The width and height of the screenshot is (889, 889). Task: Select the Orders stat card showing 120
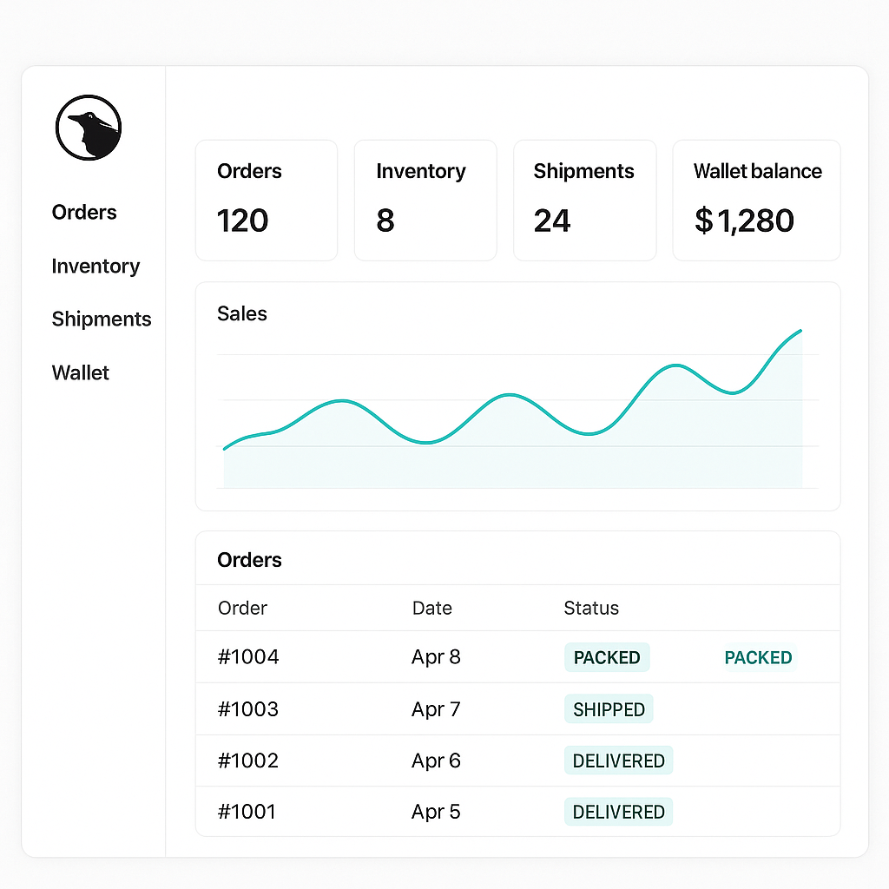point(266,200)
